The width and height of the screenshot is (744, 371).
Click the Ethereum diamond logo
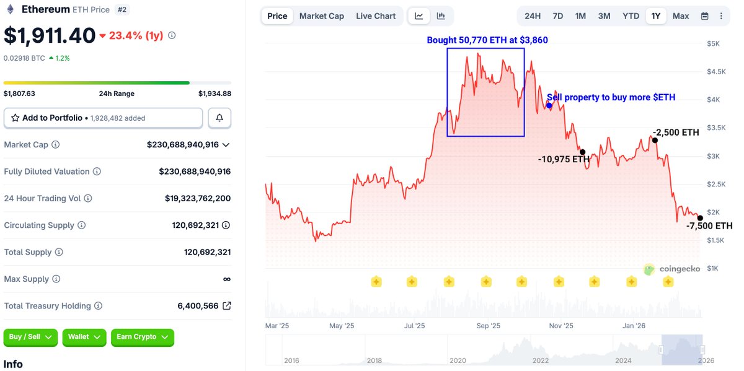[x=10, y=9]
